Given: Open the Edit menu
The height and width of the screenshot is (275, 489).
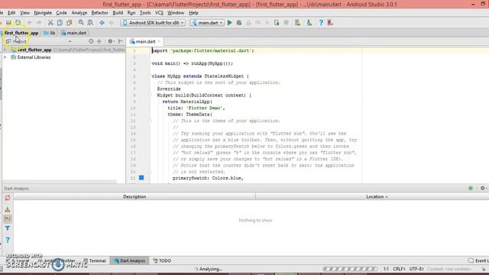Looking at the screenshot, I should tap(11, 13).
